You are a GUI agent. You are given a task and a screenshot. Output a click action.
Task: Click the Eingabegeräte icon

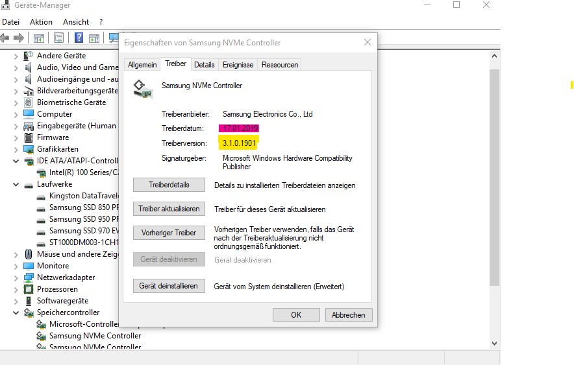tap(29, 126)
